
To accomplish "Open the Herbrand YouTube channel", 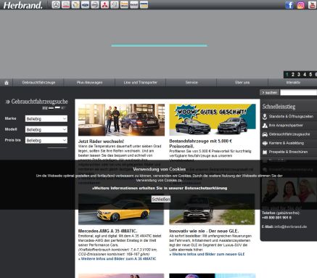I will (312, 5).
